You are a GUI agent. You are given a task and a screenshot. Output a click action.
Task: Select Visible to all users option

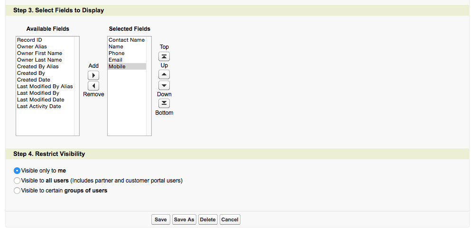(x=18, y=181)
